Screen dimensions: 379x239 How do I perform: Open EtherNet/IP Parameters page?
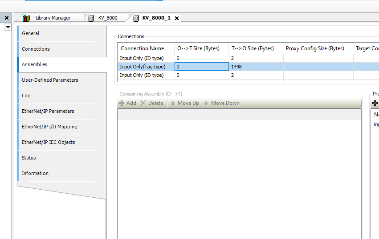(x=48, y=111)
